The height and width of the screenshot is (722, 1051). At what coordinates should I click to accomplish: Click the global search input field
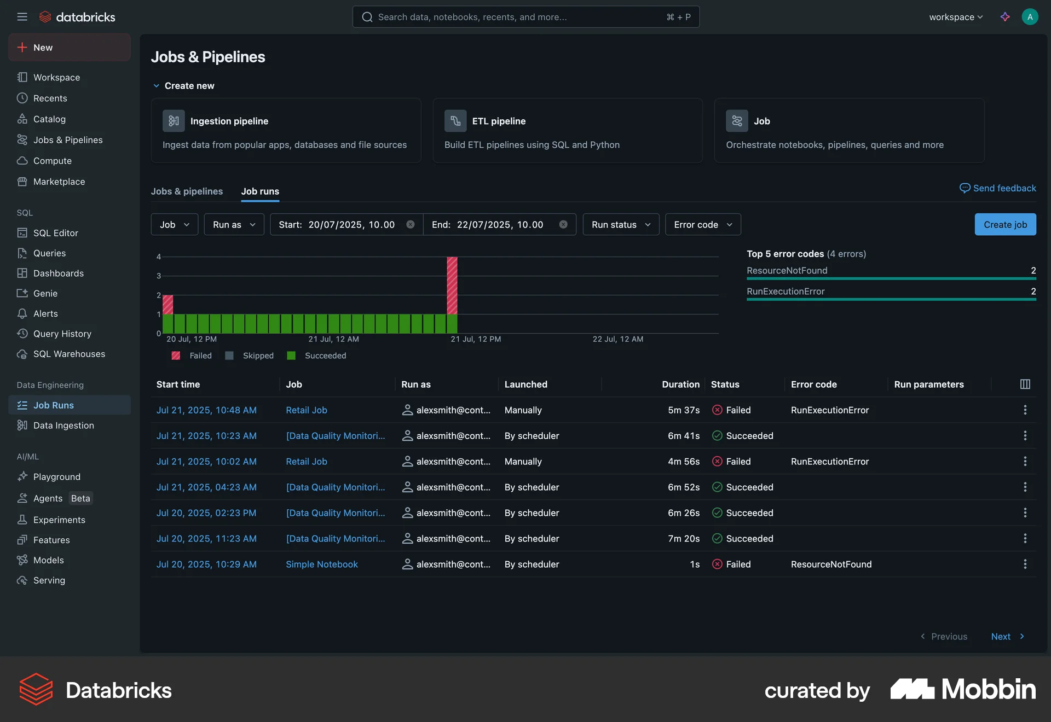coord(525,17)
